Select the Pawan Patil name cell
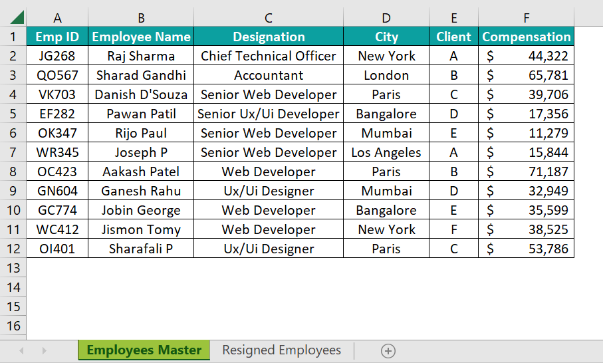603x363 pixels. click(x=141, y=114)
